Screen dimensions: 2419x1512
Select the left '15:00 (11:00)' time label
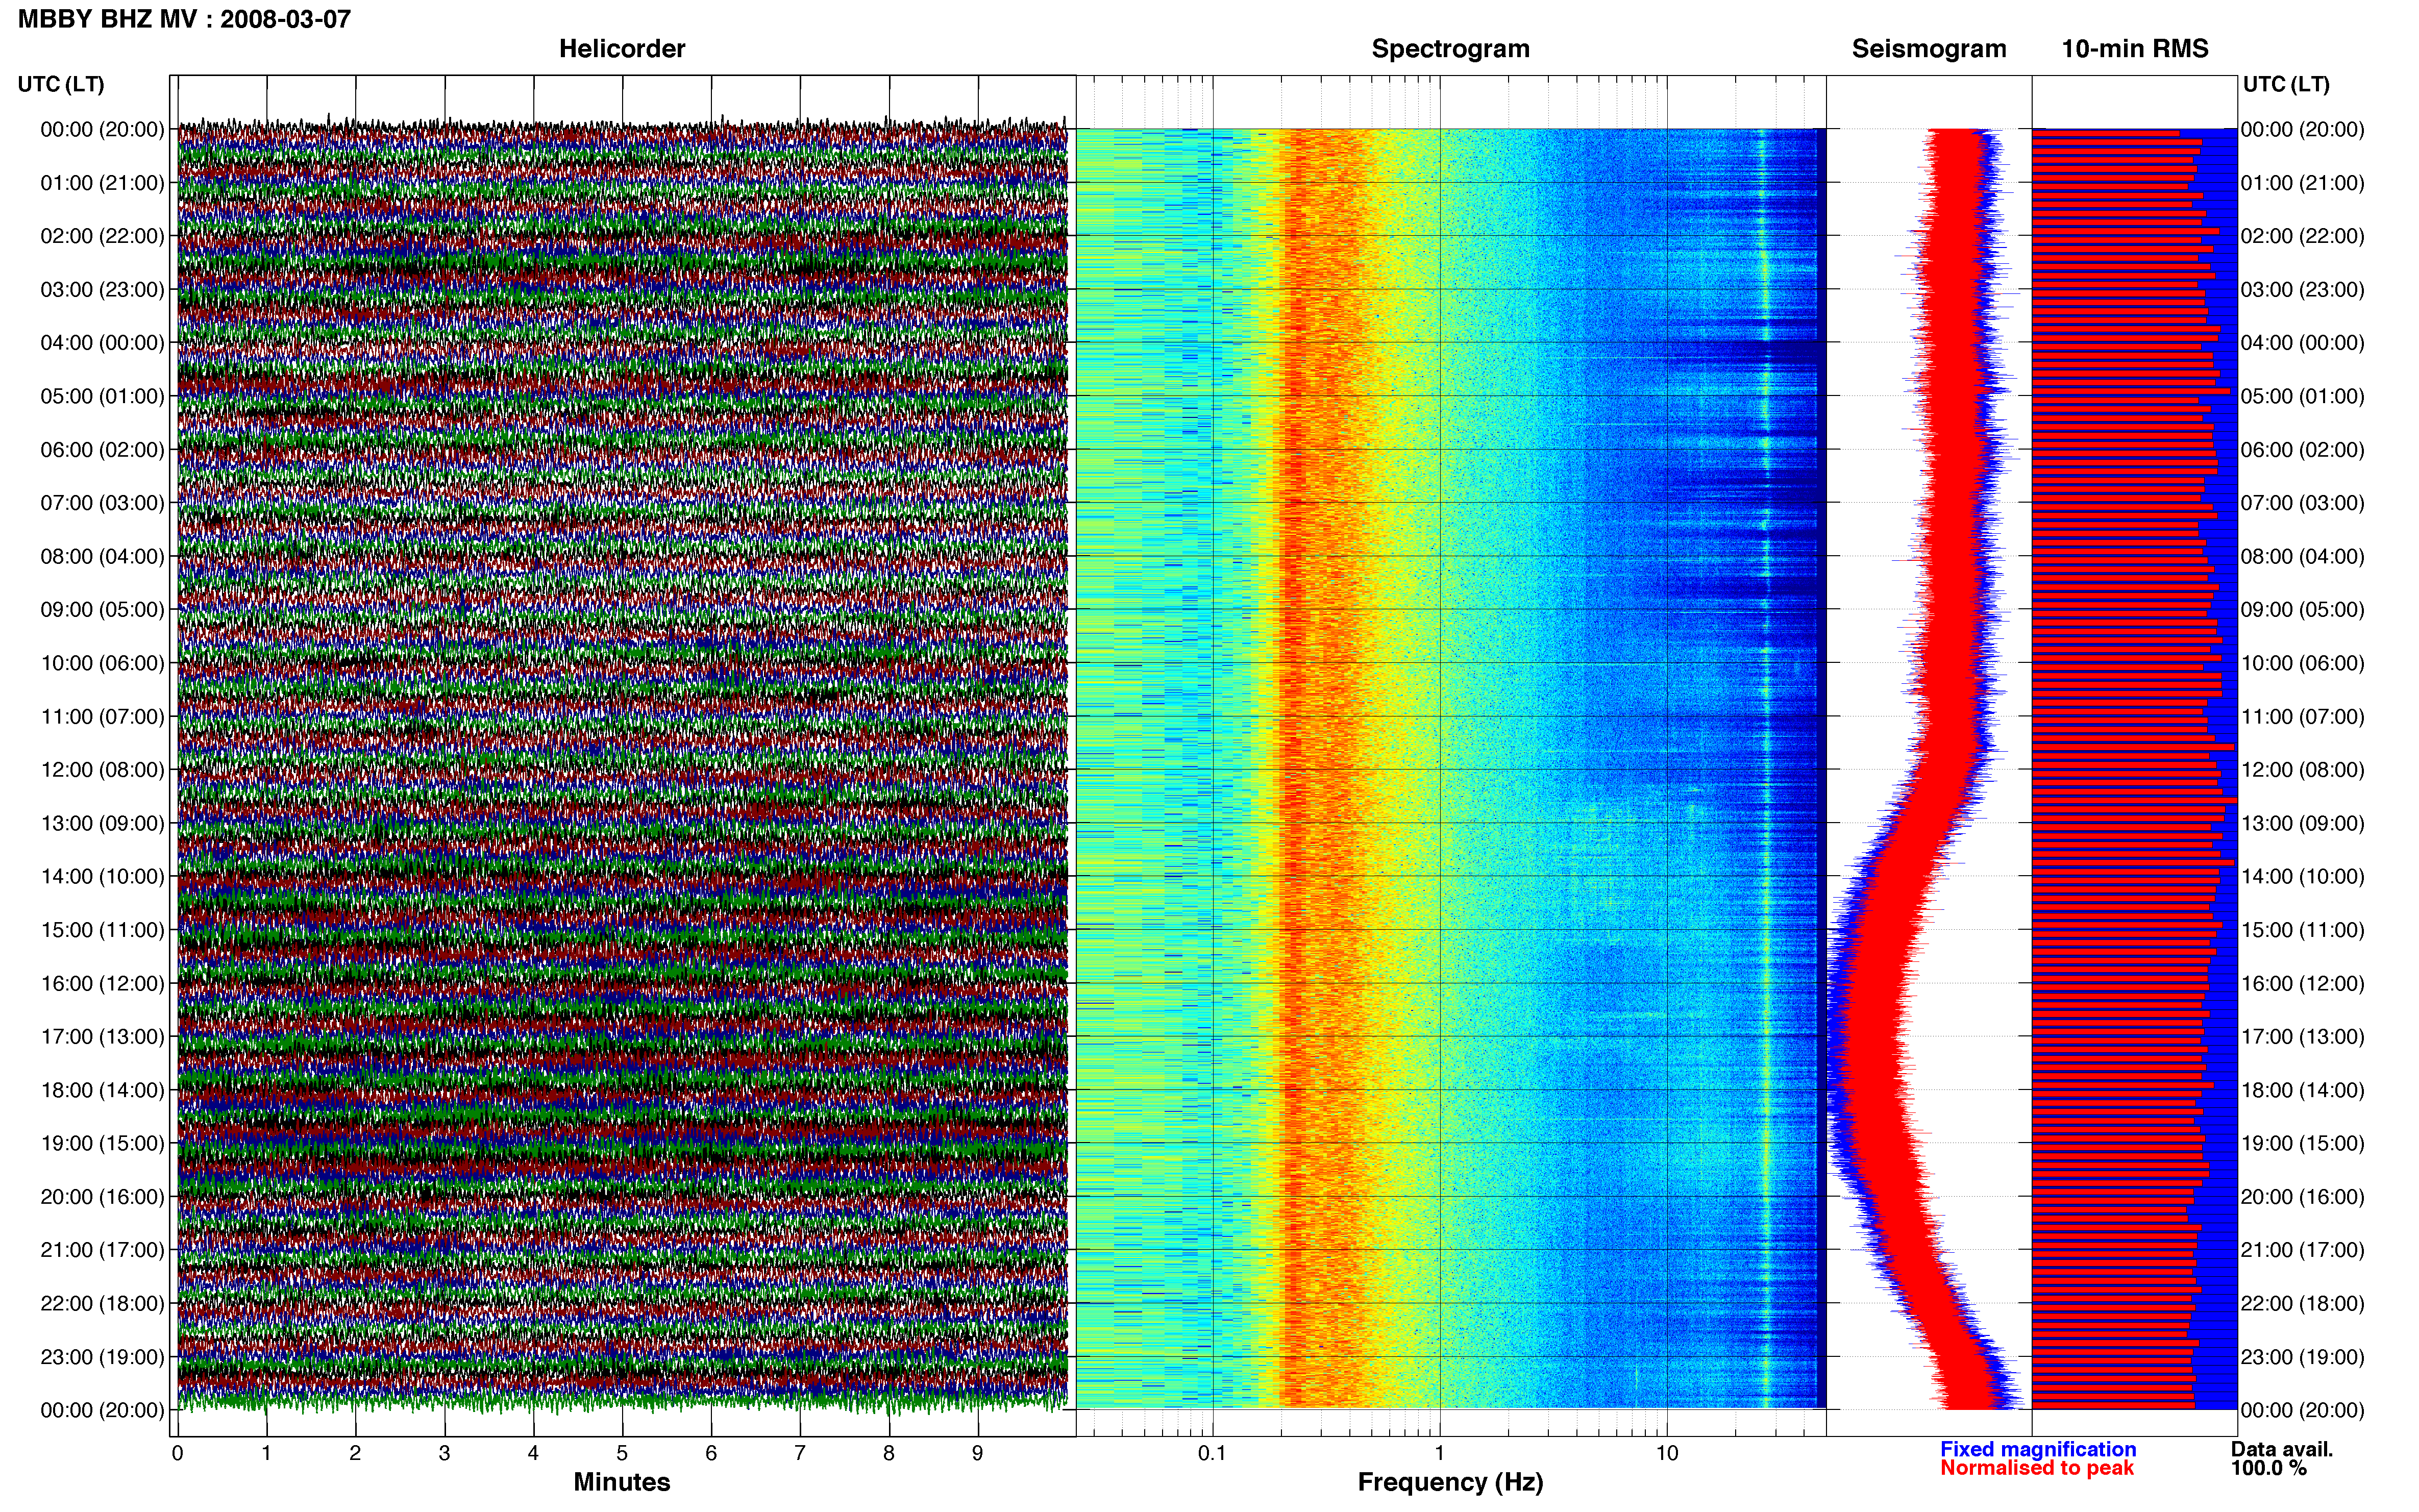pyautogui.click(x=102, y=930)
